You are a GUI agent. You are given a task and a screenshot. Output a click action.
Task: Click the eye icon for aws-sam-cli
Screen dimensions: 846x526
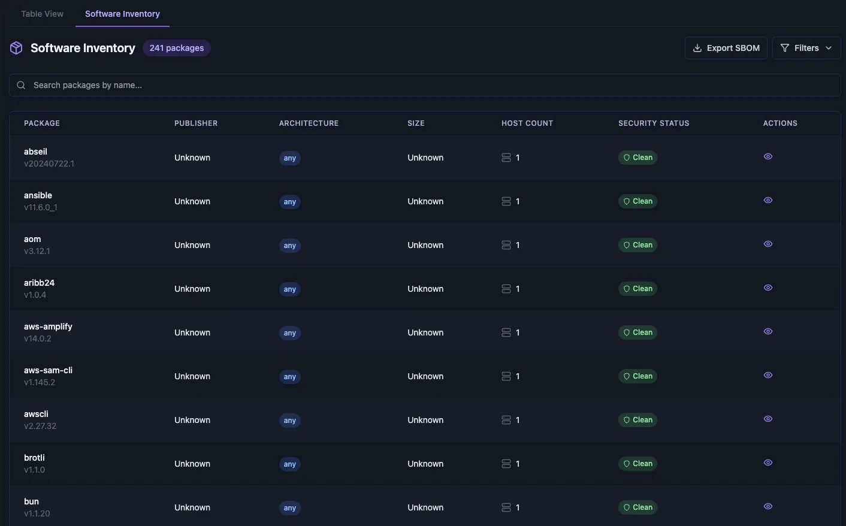[768, 375]
